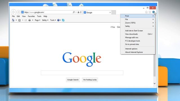Viewport: 180px width, 101px height.
Task: Open the Safety submenu in gear menu
Action: pyautogui.click(x=138, y=26)
